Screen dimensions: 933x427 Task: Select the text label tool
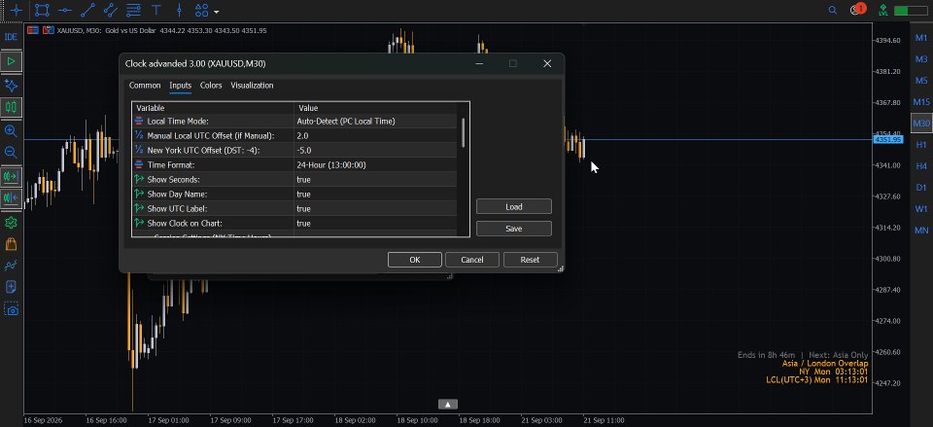click(x=156, y=10)
